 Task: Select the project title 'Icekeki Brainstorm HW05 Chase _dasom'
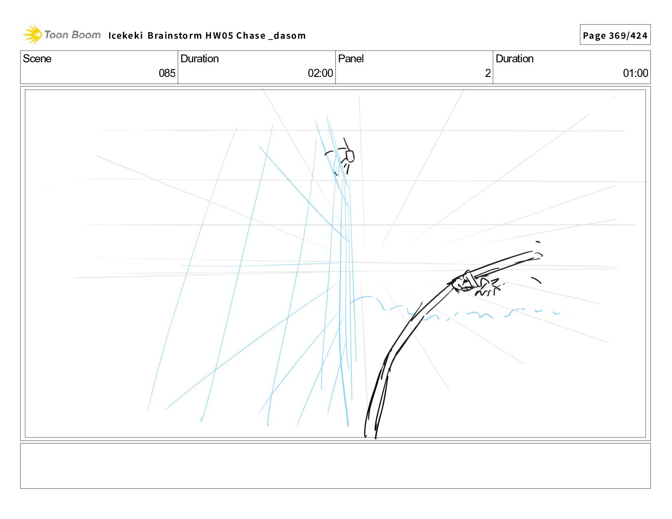[x=207, y=36]
